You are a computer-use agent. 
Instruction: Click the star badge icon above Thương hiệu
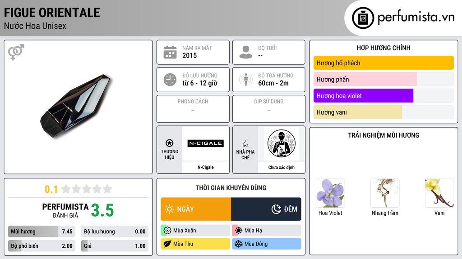click(x=170, y=143)
